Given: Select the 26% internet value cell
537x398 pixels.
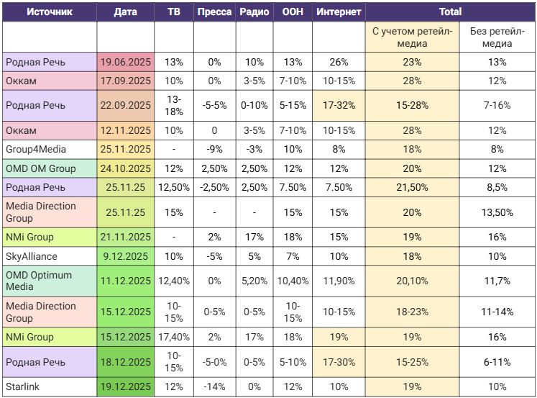Looking at the screenshot, I should [x=338, y=62].
